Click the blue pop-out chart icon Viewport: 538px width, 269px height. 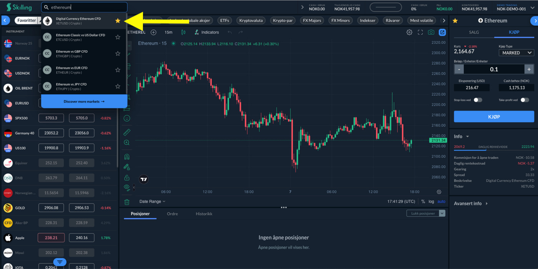[442, 32]
